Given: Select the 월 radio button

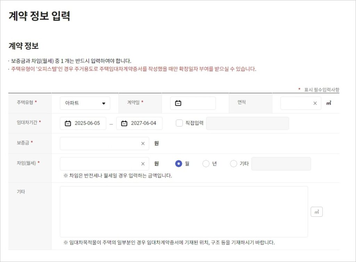Looking at the screenshot, I should click(x=179, y=164).
